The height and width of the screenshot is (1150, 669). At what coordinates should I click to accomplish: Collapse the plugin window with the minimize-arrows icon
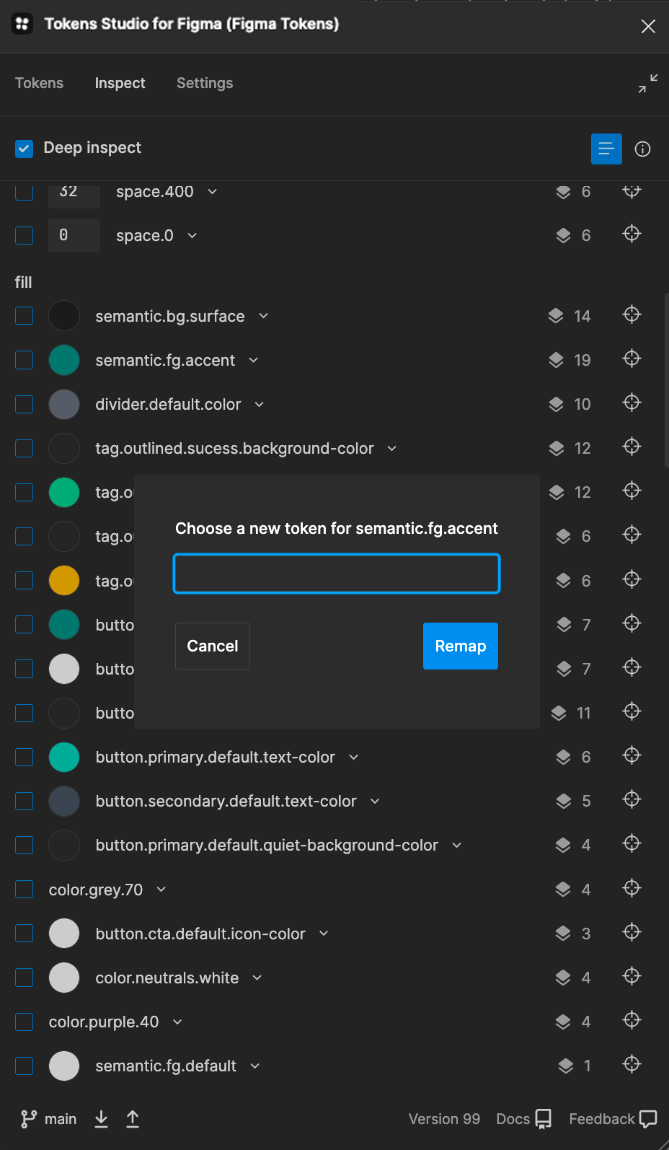648,84
